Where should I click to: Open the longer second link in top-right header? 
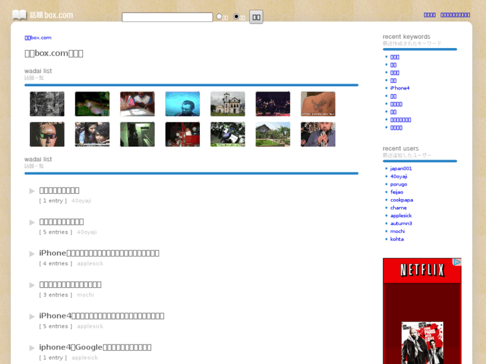455,15
